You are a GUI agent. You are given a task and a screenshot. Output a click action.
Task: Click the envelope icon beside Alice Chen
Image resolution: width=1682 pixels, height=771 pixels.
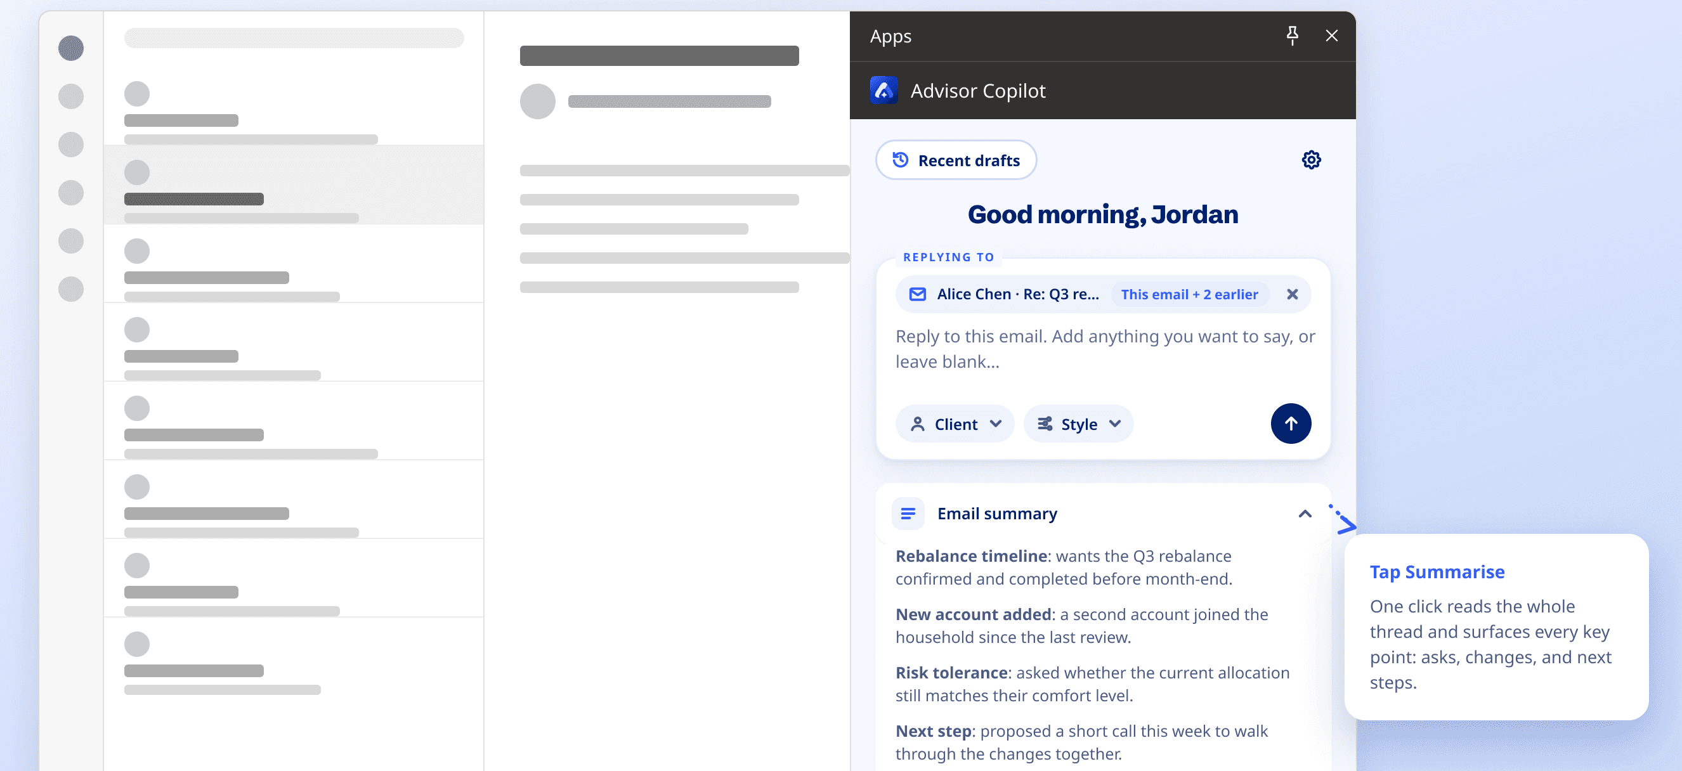(917, 294)
